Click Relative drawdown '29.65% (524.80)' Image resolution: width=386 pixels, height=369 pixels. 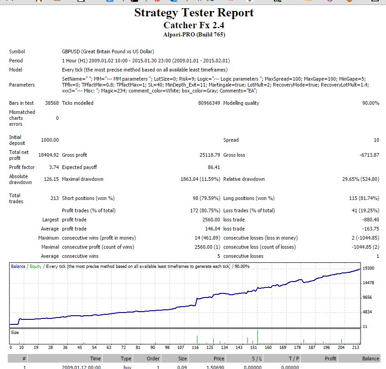(360, 179)
